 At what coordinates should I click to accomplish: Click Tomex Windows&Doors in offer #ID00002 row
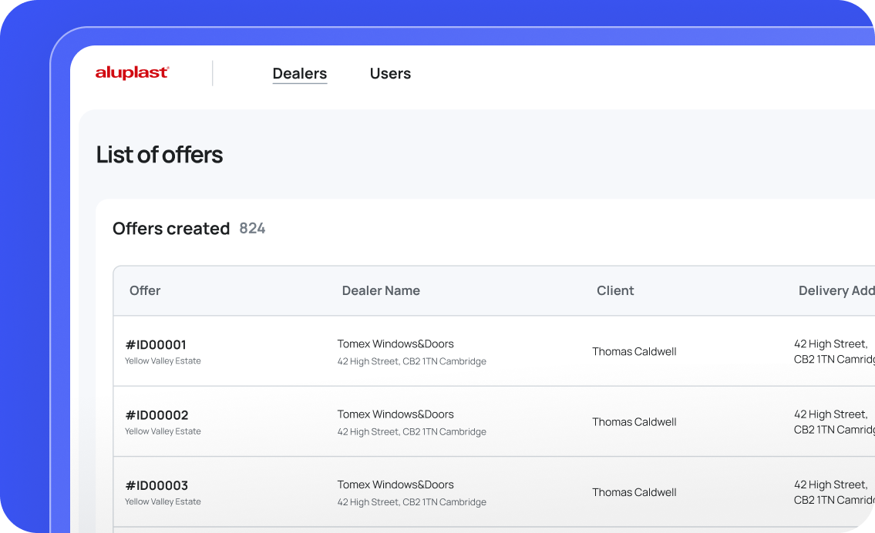[395, 414]
